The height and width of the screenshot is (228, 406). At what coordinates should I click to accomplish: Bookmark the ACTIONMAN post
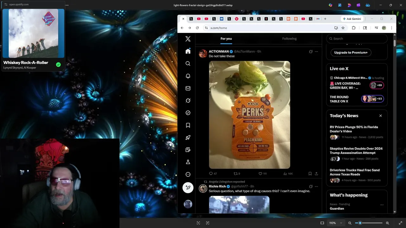pyautogui.click(x=310, y=174)
